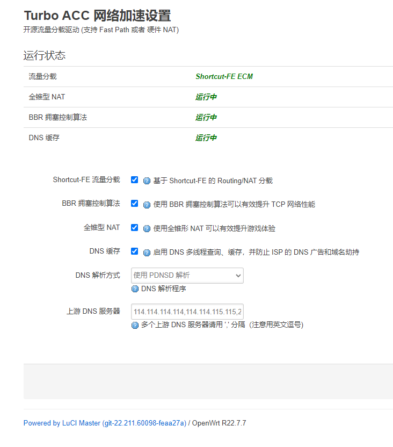Click help icon beside DNS 解析程序 hint
393x447 pixels.
(x=135, y=289)
